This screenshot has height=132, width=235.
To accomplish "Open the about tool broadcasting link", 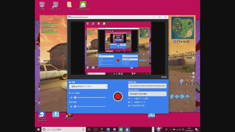I will tap(137, 102).
